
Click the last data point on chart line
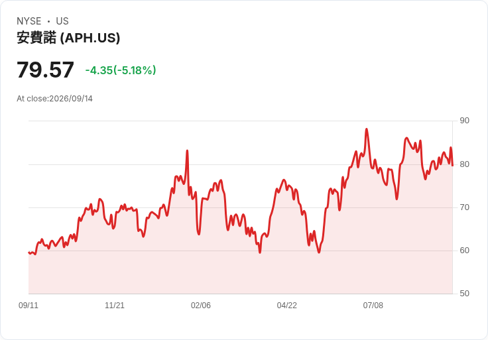452,165
